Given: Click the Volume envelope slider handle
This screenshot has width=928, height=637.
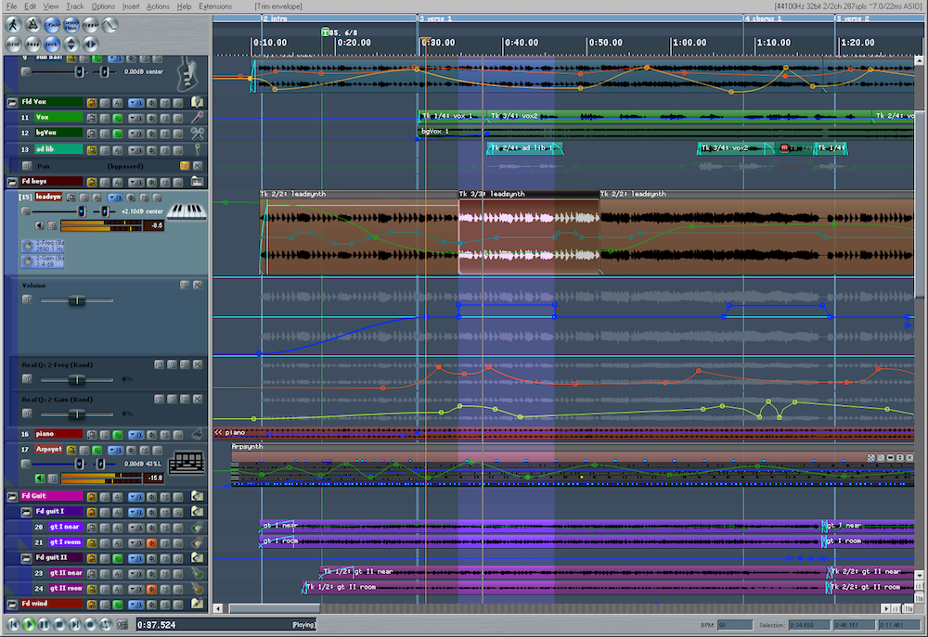Looking at the screenshot, I should [77, 300].
